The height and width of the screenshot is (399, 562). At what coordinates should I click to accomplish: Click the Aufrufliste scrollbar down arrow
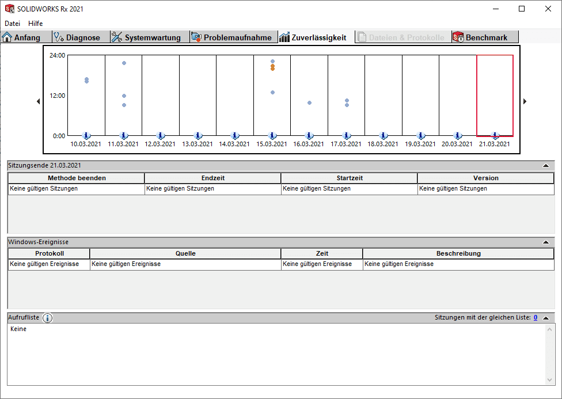[550, 380]
